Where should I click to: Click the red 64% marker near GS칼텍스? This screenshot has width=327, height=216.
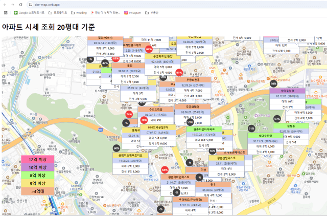(x=165, y=170)
